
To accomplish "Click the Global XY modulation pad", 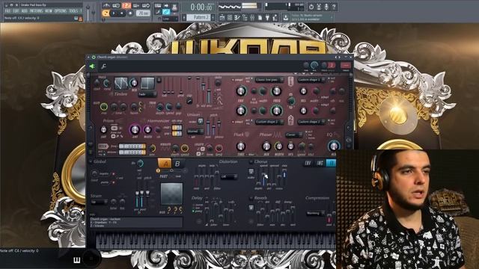I will [171, 194].
